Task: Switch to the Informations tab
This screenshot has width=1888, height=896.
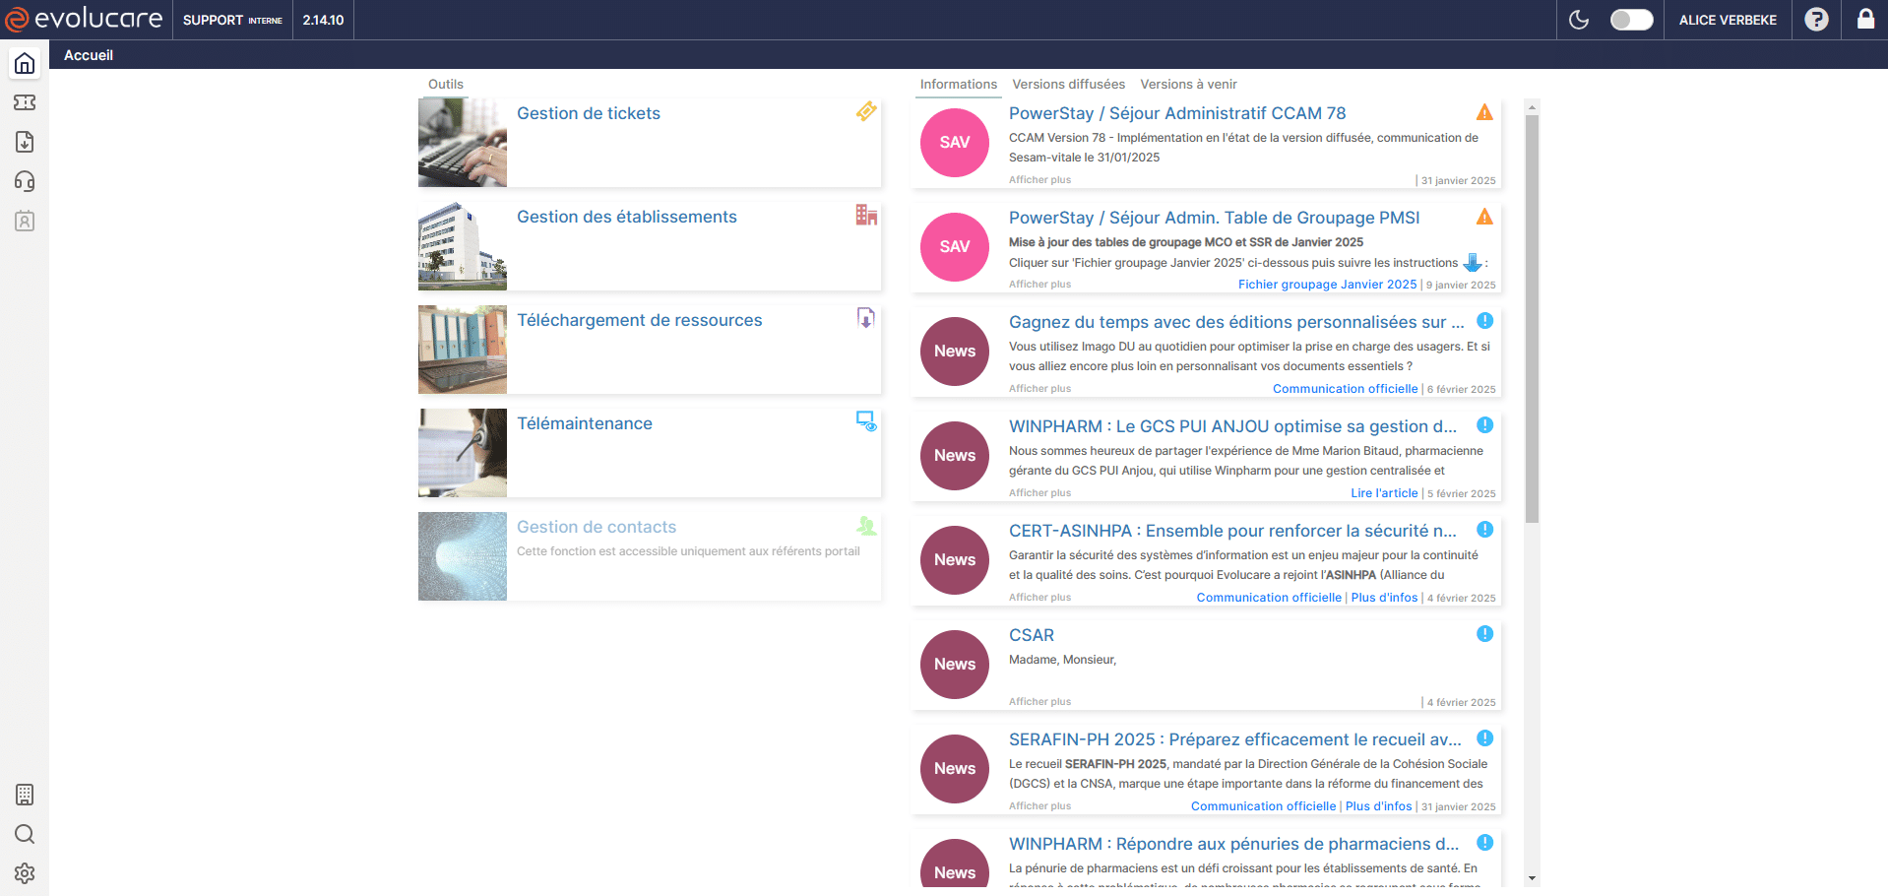Action: tap(959, 85)
